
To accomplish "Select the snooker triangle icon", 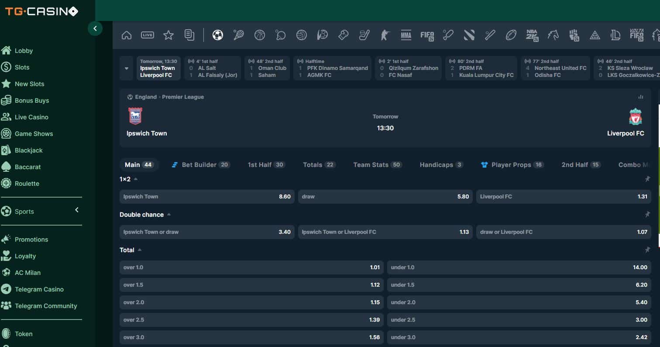I will [x=595, y=35].
